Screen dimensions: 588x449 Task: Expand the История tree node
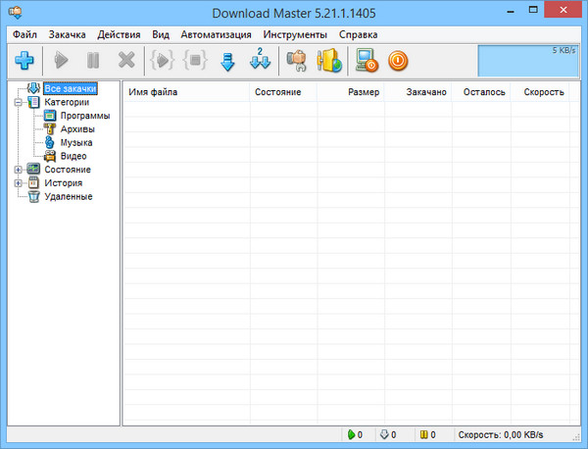[18, 183]
